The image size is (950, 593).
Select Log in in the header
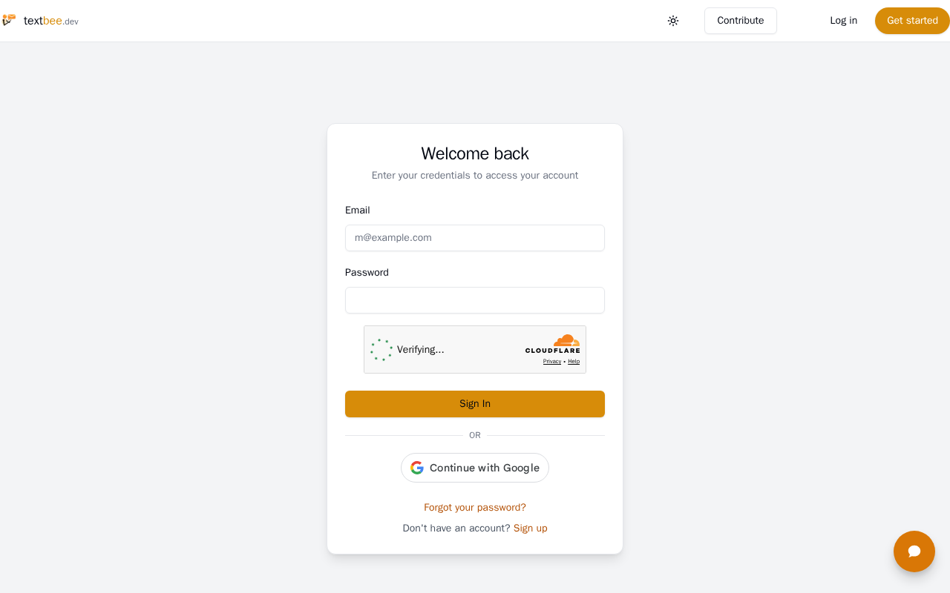tap(843, 21)
